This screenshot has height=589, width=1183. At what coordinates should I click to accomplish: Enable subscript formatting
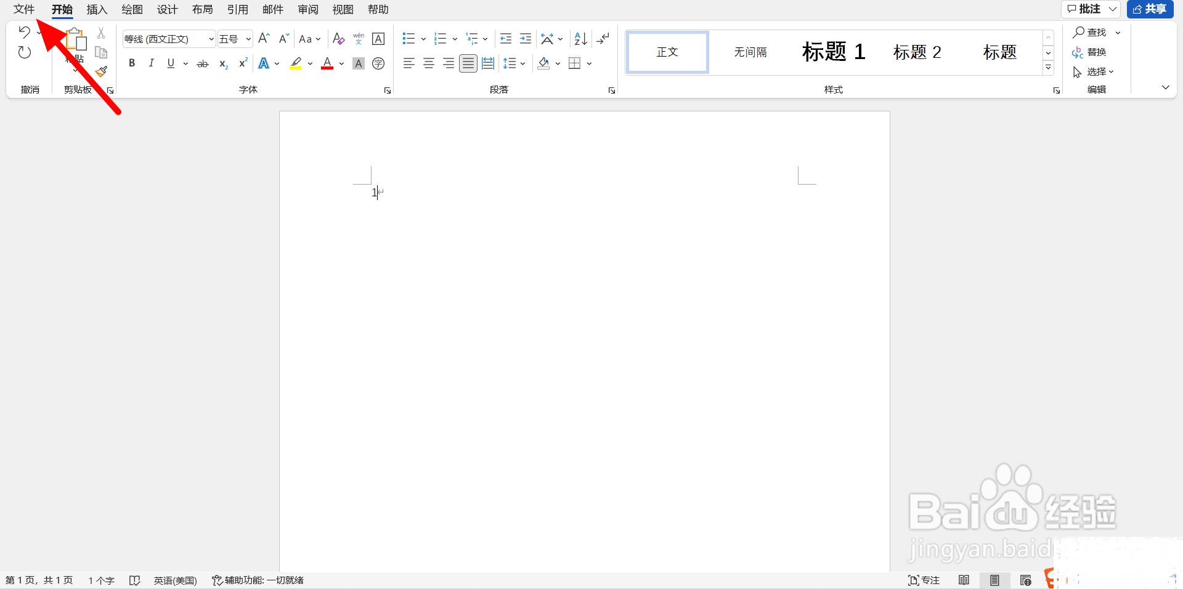click(x=222, y=63)
